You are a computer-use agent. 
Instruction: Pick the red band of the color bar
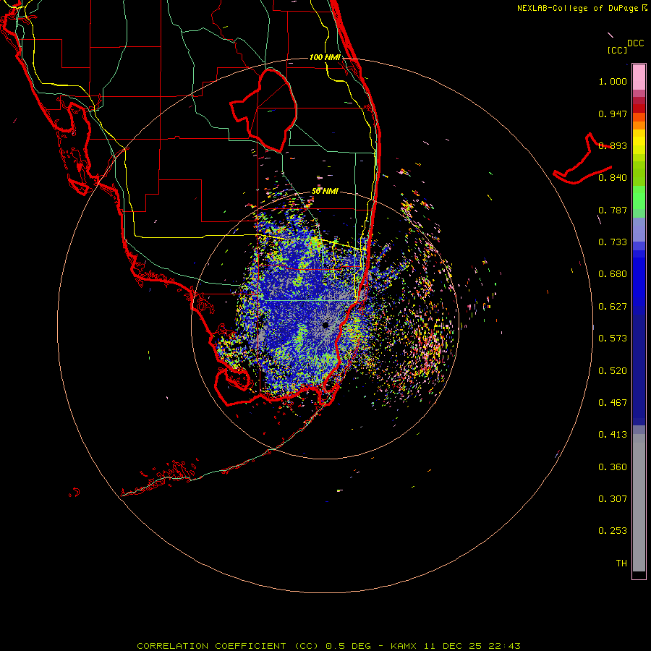pos(639,109)
